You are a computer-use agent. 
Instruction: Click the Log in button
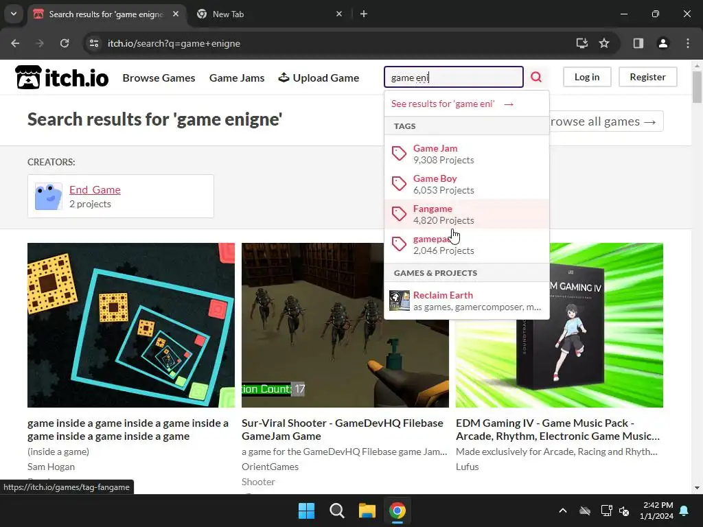587,77
